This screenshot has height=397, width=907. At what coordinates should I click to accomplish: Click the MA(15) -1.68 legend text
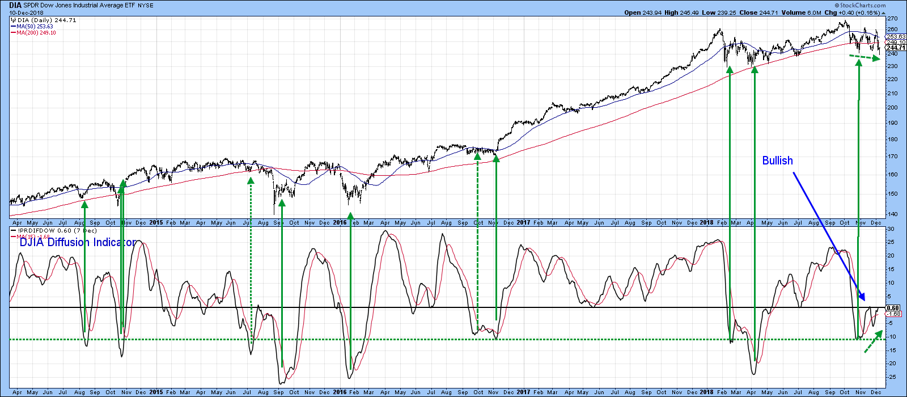tap(33, 237)
